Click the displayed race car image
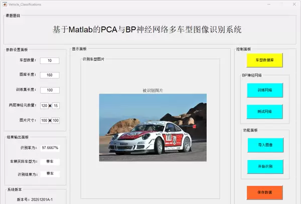301x204 pixels. (x=153, y=127)
